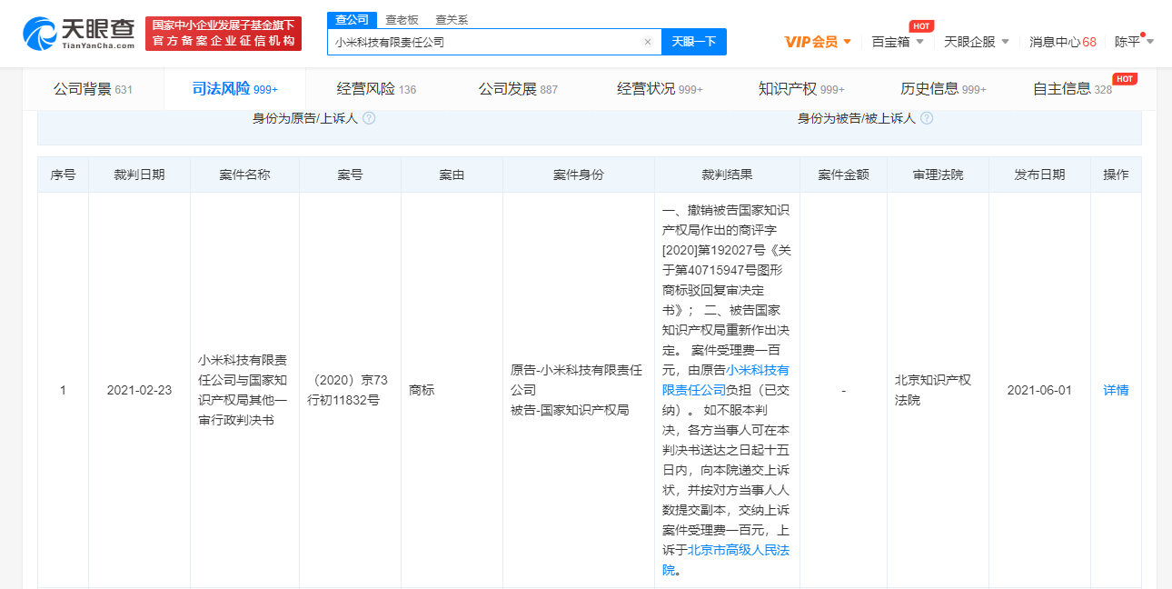1172x589 pixels.
Task: Click the case name 小米科技有限责任公司与国家知识产权局
Action: tap(244, 390)
